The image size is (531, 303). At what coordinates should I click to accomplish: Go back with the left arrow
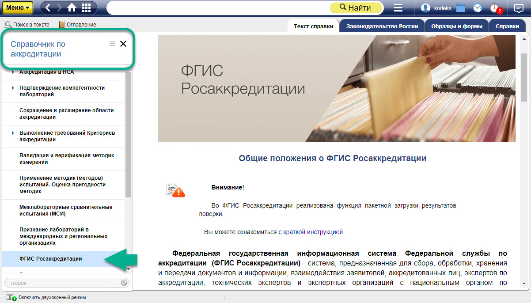coord(48,8)
